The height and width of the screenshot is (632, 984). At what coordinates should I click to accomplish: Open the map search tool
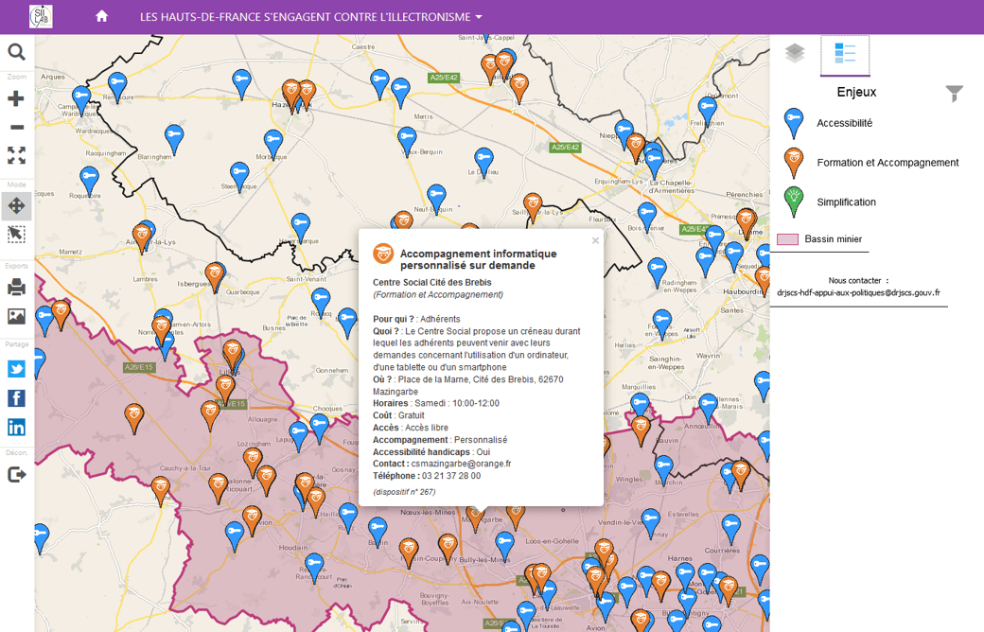pyautogui.click(x=16, y=52)
